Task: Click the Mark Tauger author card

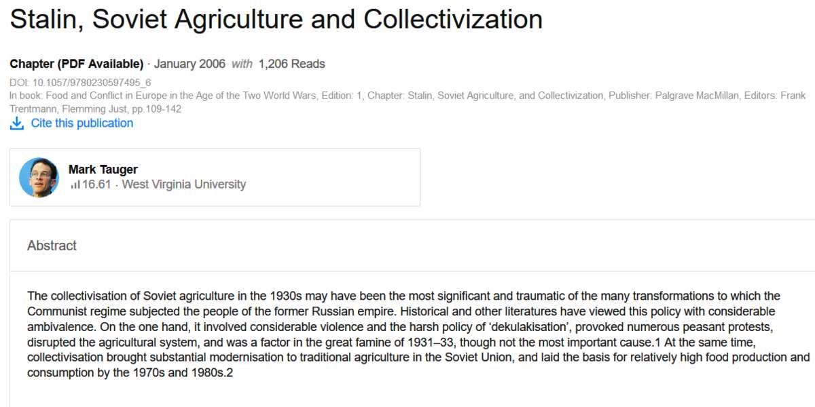Action: point(215,177)
